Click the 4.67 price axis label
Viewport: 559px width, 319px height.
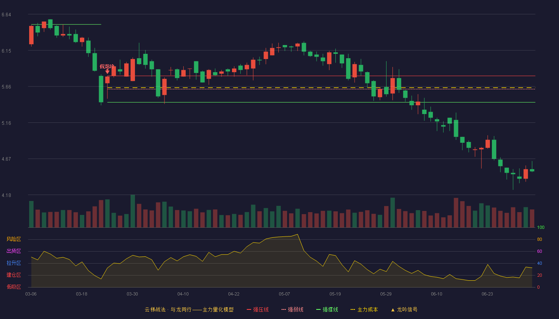(x=6, y=159)
